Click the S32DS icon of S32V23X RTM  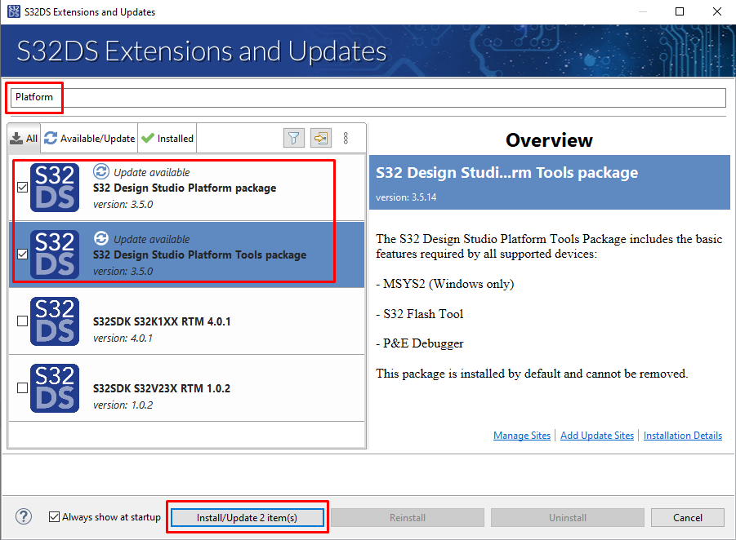pyautogui.click(x=55, y=388)
